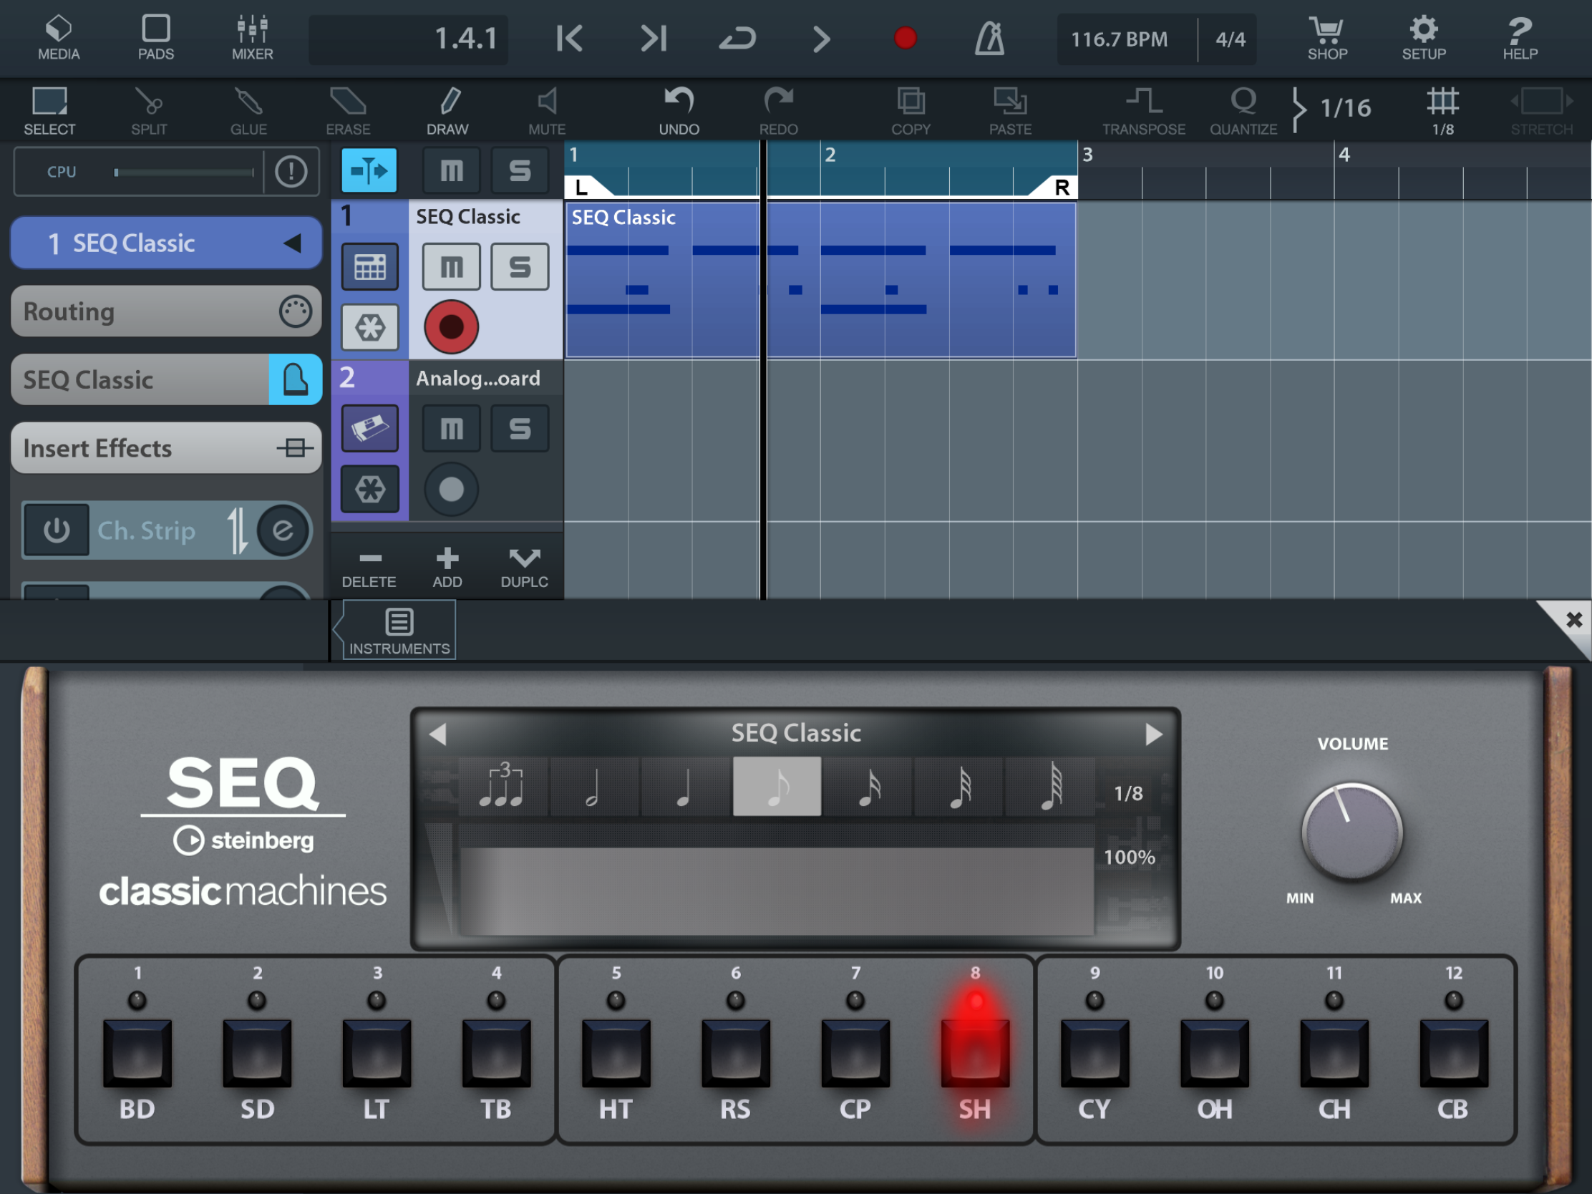1592x1194 pixels.
Task: Choose the MUTE tool
Action: (x=546, y=111)
